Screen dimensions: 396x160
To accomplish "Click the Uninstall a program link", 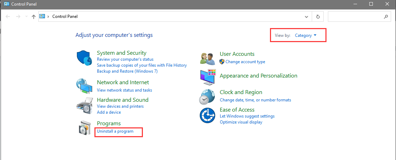I will tap(115, 131).
